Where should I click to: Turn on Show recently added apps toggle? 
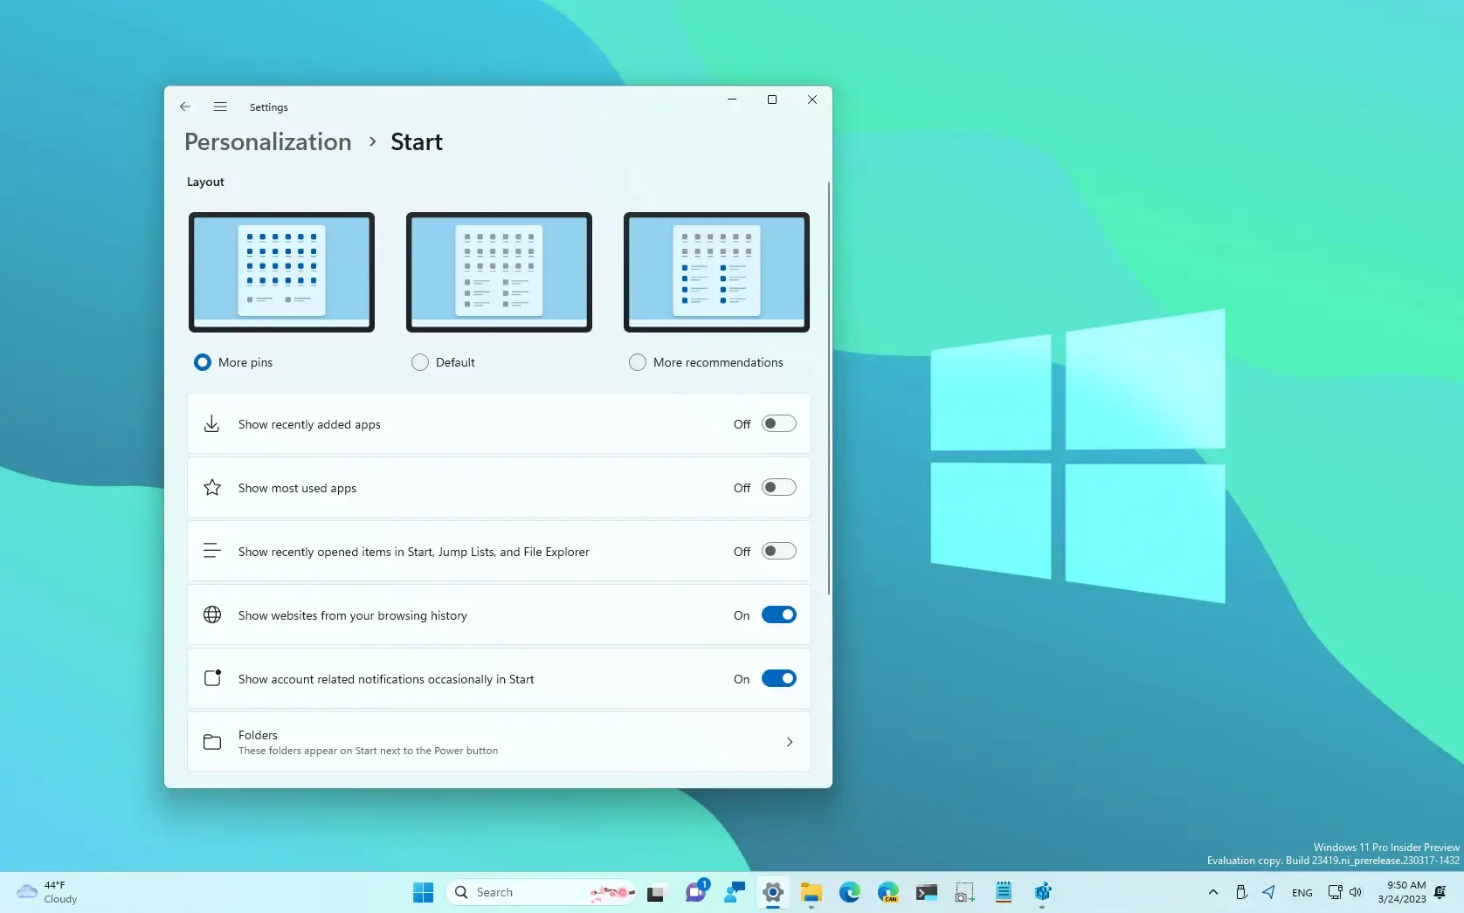pyautogui.click(x=779, y=423)
